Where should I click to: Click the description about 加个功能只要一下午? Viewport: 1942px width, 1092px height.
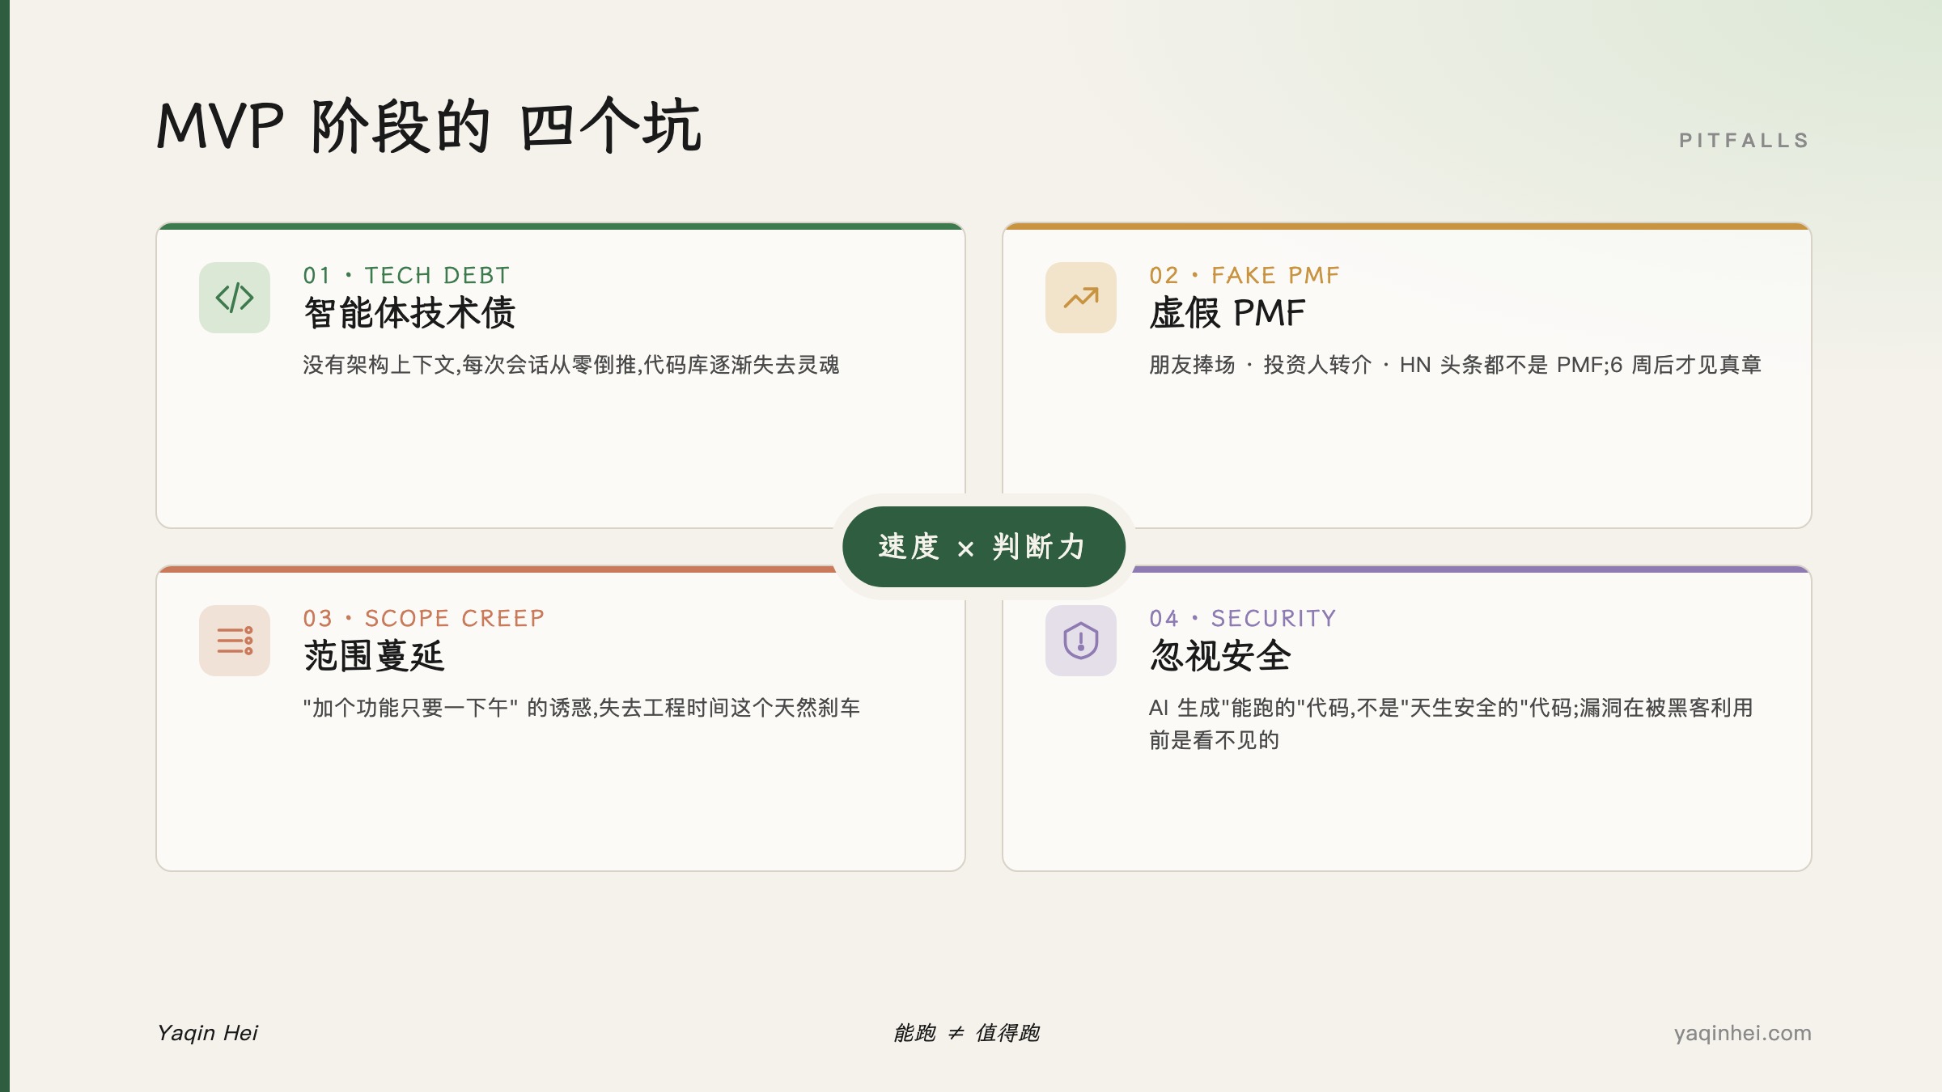[581, 708]
